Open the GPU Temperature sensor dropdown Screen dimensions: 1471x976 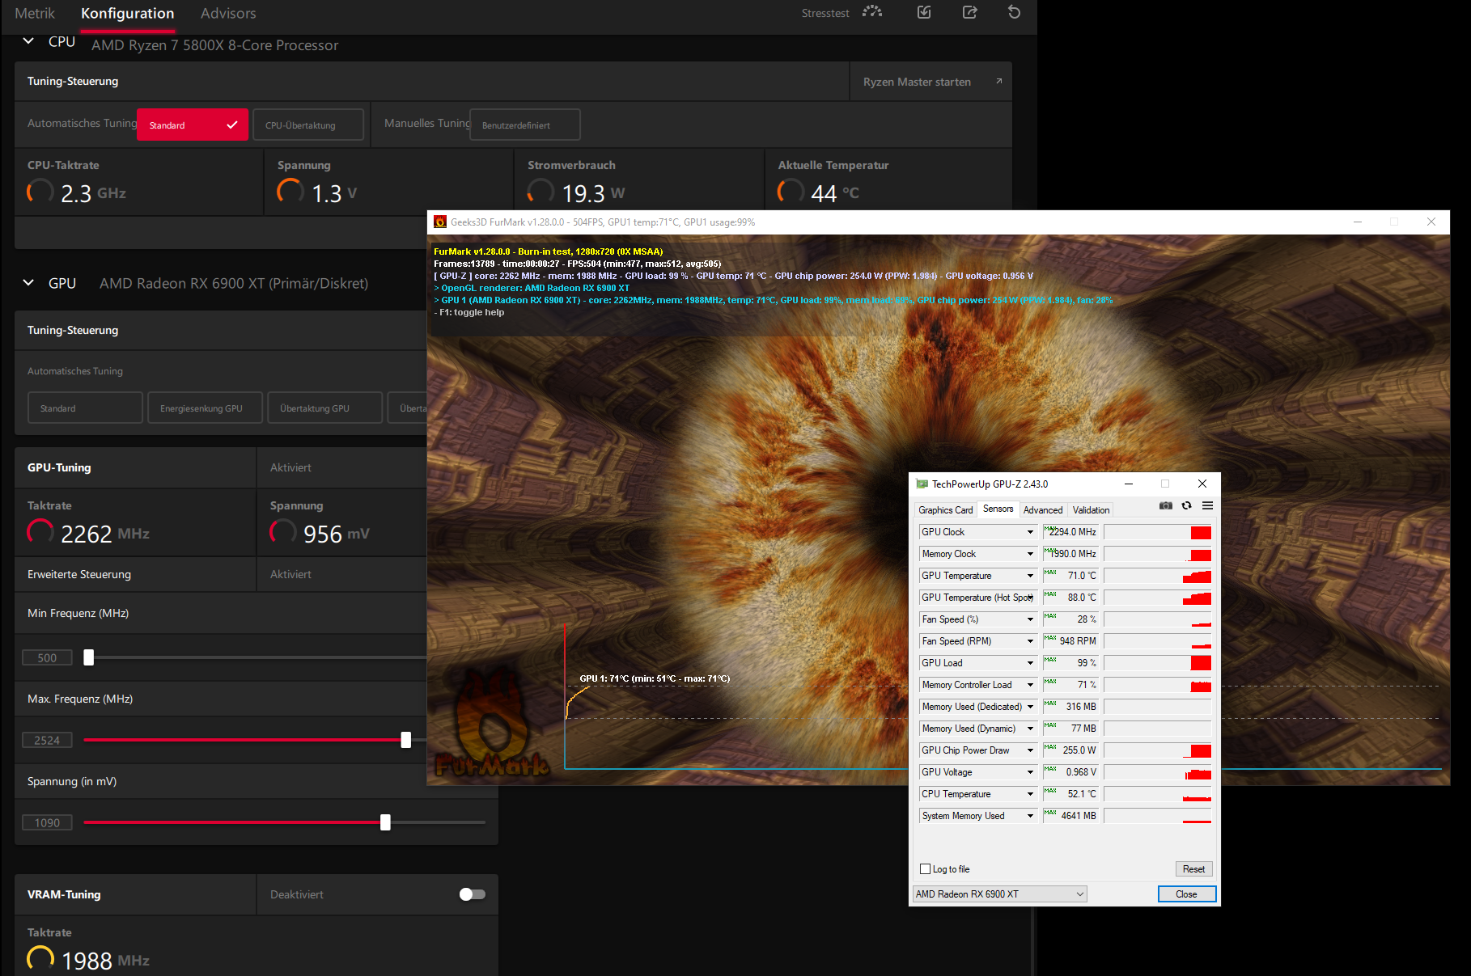click(x=1030, y=576)
